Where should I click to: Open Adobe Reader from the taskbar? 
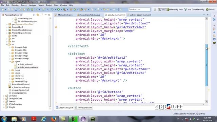click(x=34, y=119)
